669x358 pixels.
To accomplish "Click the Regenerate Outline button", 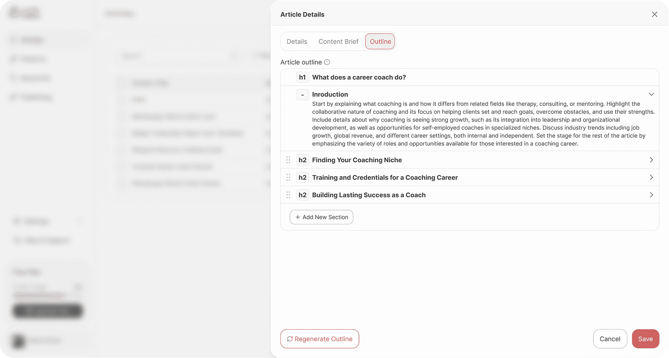I will 319,339.
